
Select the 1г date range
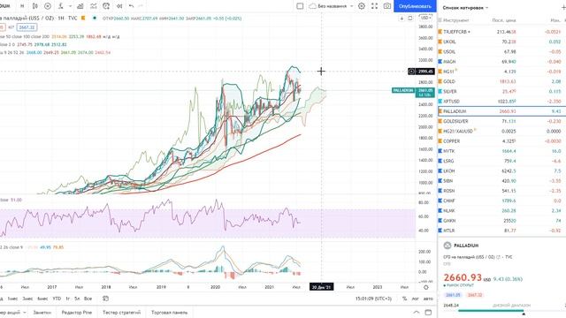point(67,299)
